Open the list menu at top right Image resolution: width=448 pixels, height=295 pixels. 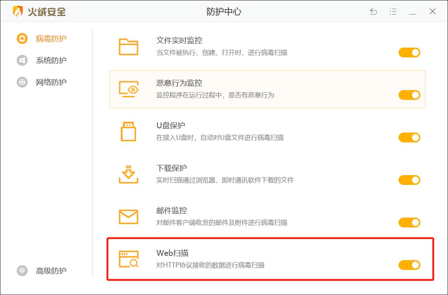tap(393, 11)
